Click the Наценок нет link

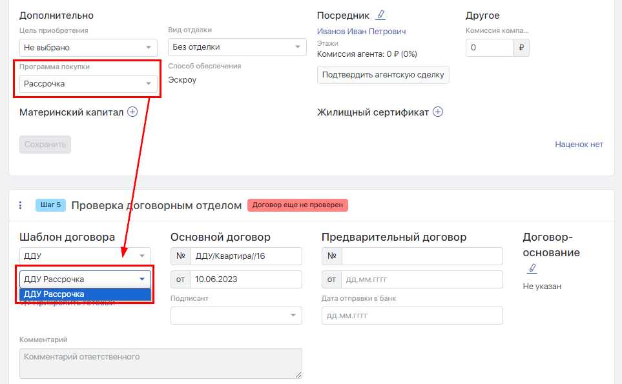pos(579,145)
